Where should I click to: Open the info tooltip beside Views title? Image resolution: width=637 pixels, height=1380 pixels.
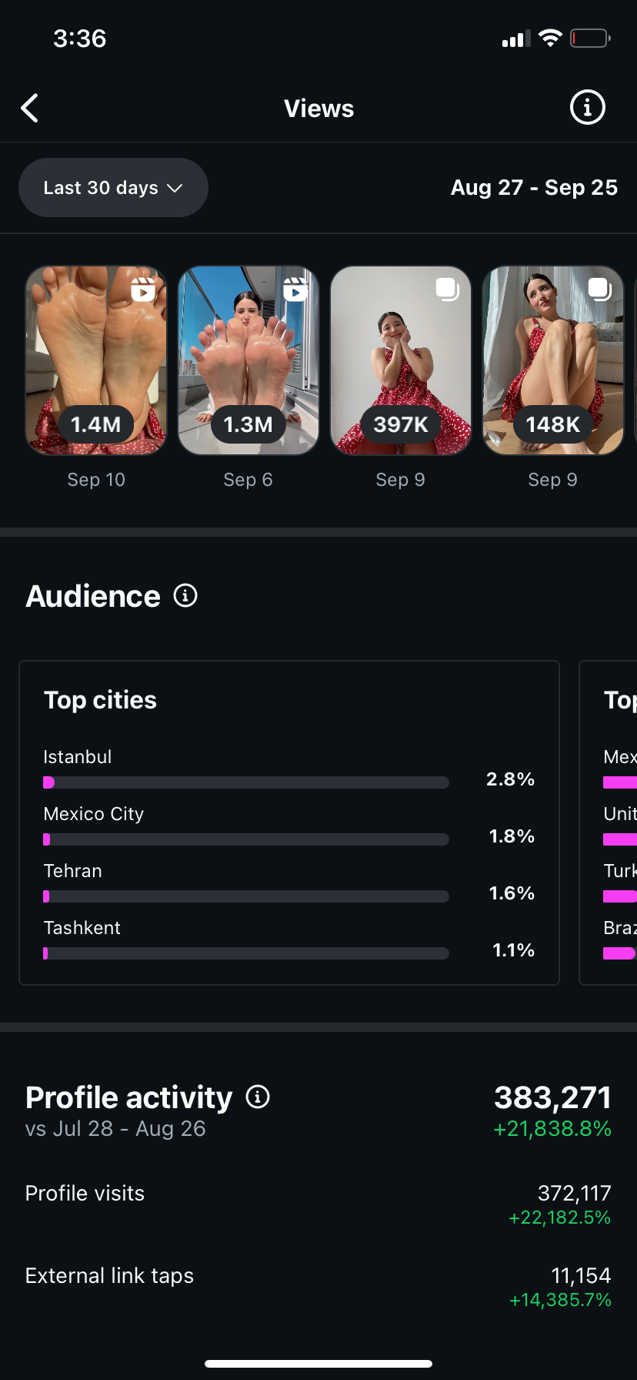(587, 108)
